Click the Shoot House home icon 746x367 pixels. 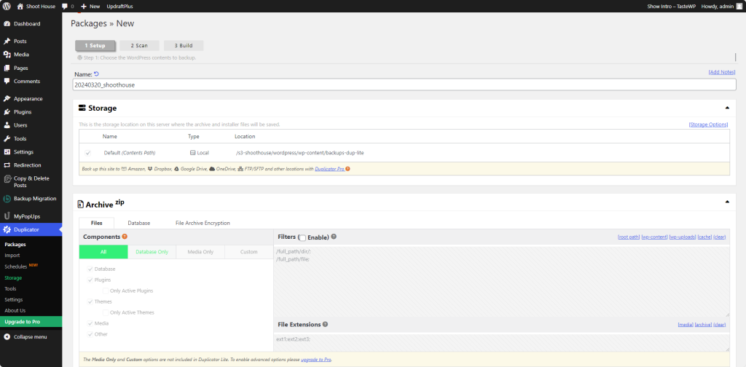(20, 7)
